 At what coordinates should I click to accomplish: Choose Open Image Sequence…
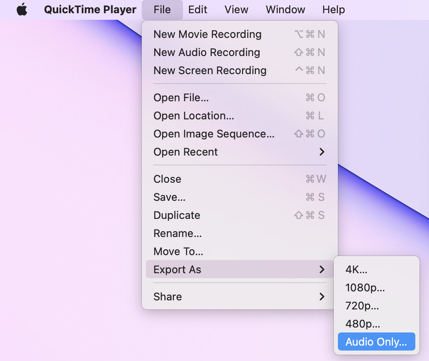tap(239, 133)
